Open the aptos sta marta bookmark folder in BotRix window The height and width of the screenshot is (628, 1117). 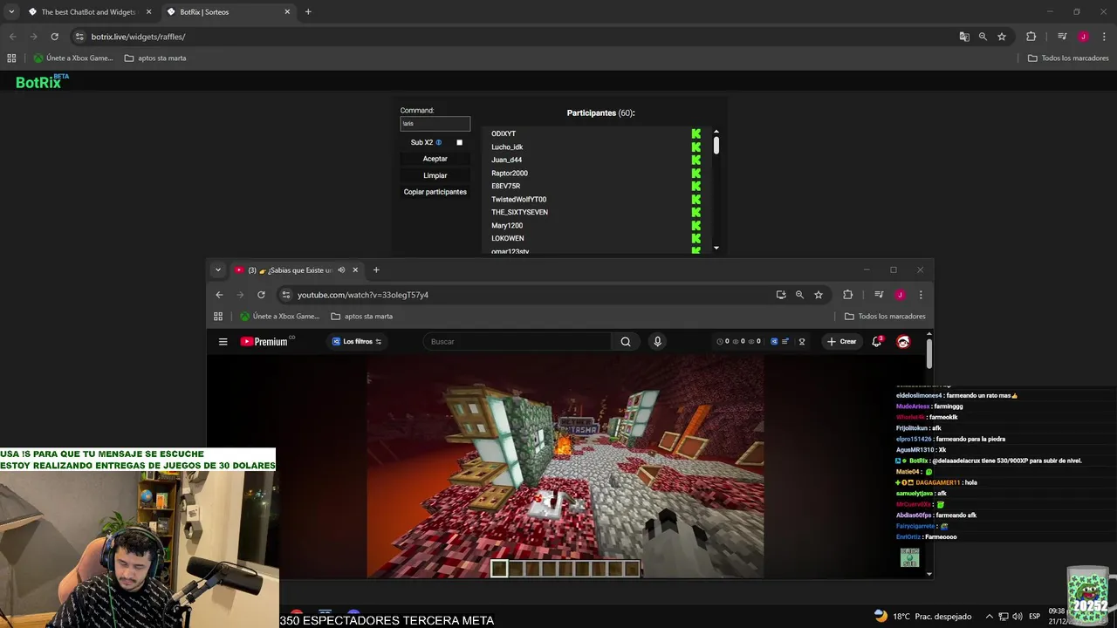point(155,58)
